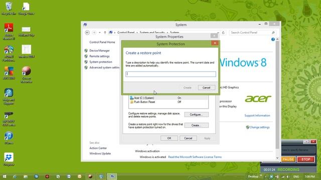Click the Create... button in System Properties

(x=196, y=125)
